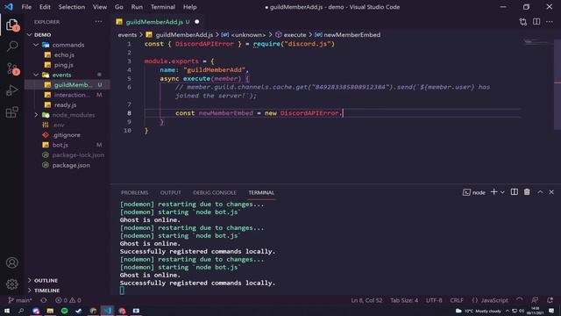
Task: Open the File menu
Action: click(x=26, y=7)
